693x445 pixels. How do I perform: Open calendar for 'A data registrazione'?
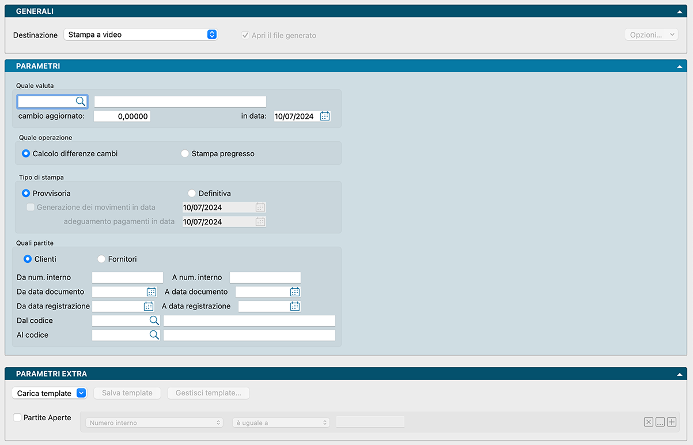(295, 306)
